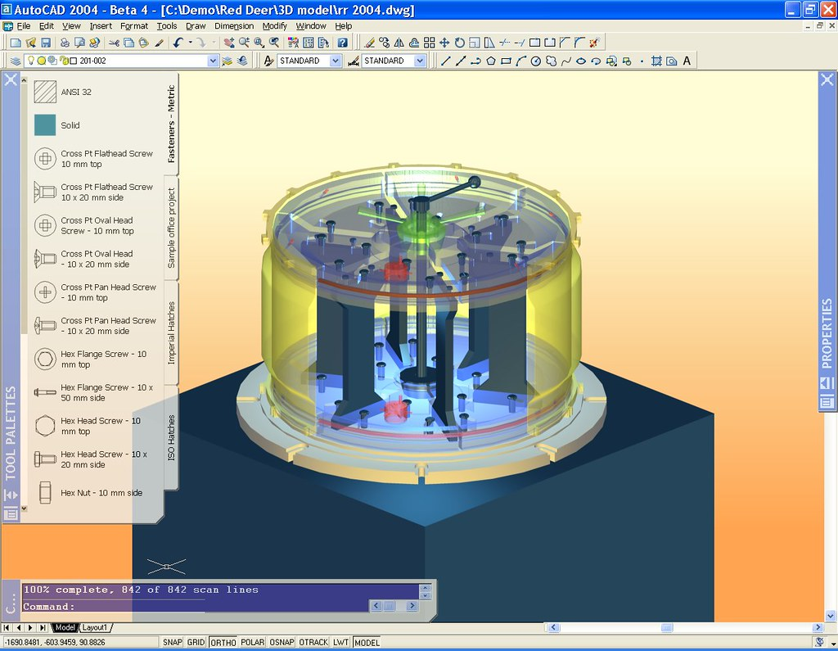Viewport: 838px width, 651px height.
Task: Pick the Solid hatch from the palette
Action: tap(46, 124)
